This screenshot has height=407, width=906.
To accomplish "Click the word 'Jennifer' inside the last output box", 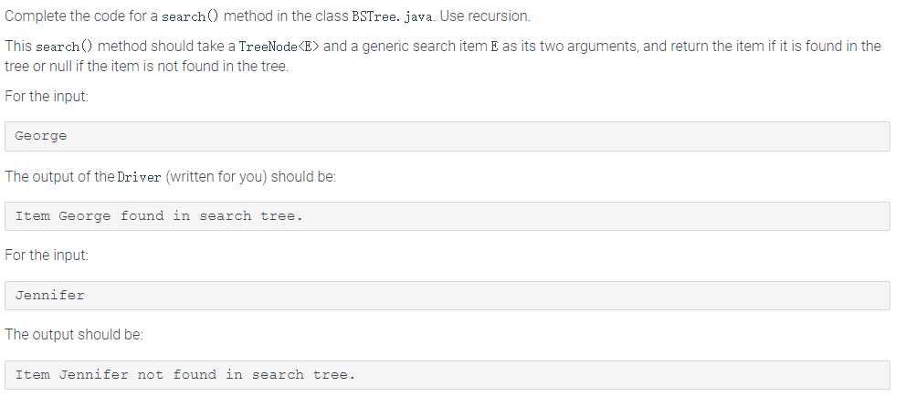I will [x=93, y=375].
